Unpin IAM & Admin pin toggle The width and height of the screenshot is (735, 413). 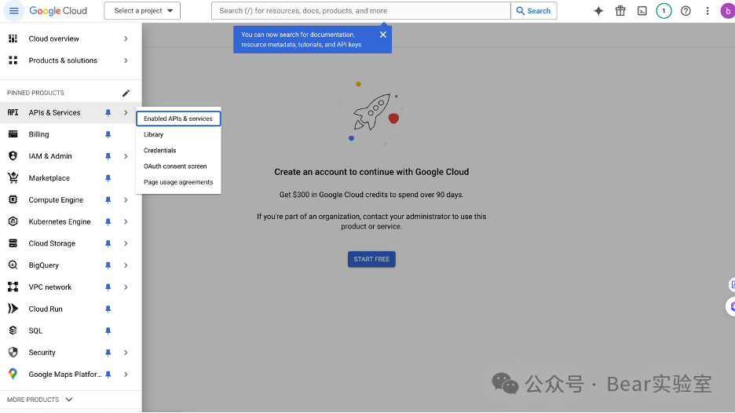108,156
